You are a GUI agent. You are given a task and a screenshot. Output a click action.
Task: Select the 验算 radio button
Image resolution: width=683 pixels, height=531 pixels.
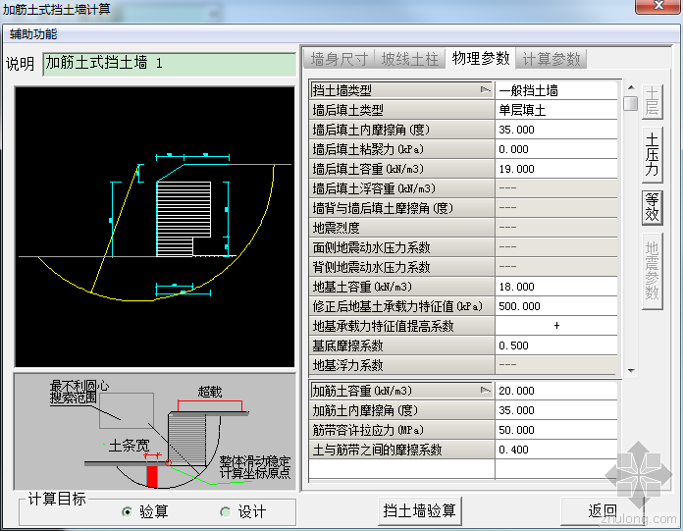[127, 511]
